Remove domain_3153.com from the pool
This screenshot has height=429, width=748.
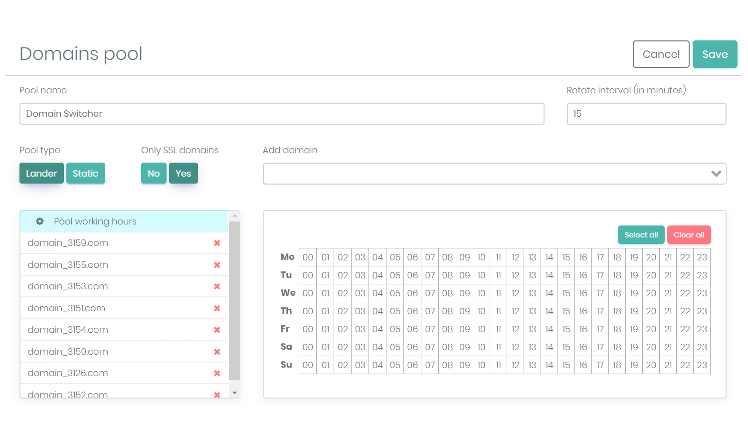tap(217, 286)
